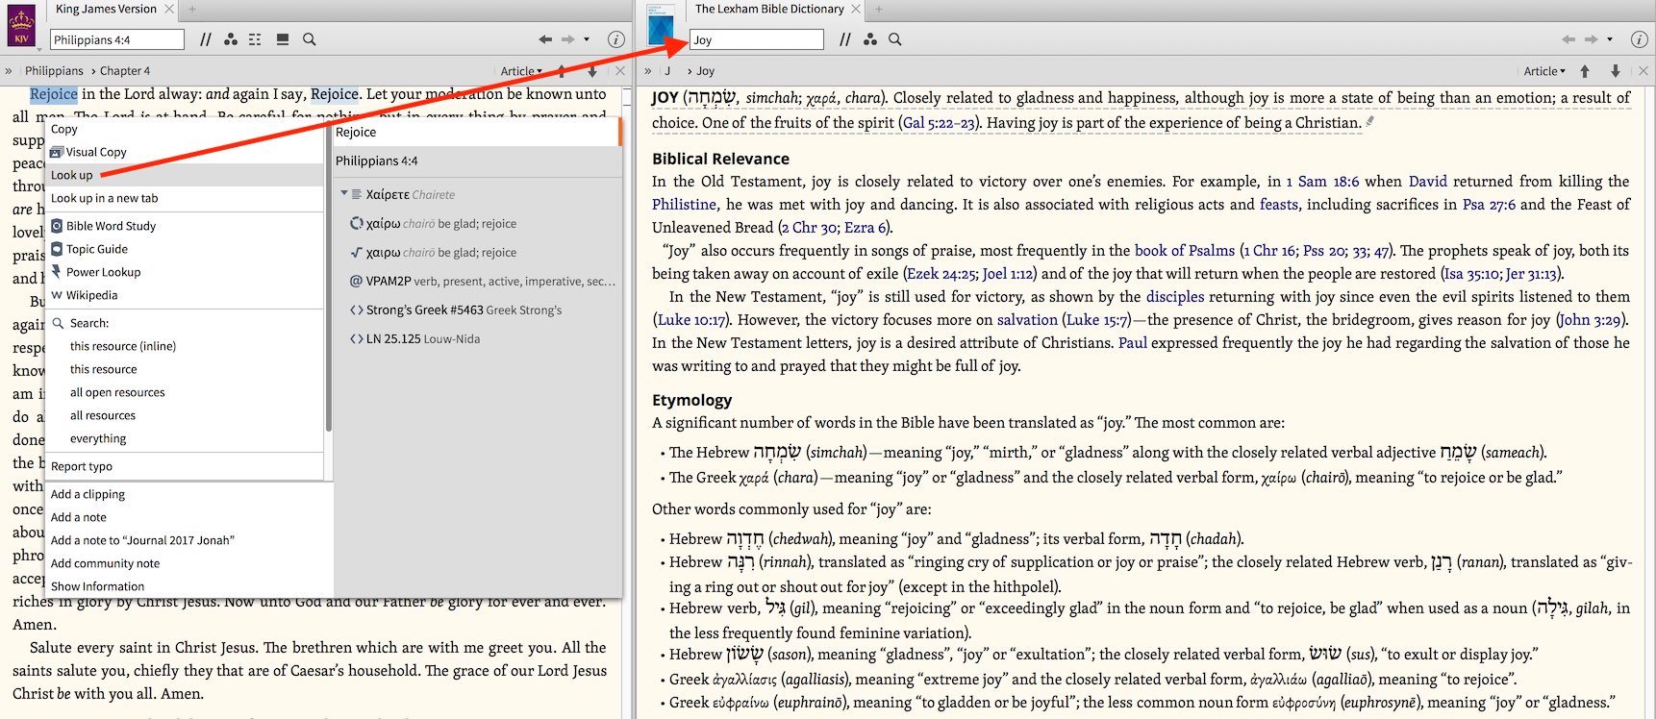This screenshot has width=1656, height=719.
Task: Show resource information for Lexham Bible Dictionary
Action: [x=1640, y=39]
